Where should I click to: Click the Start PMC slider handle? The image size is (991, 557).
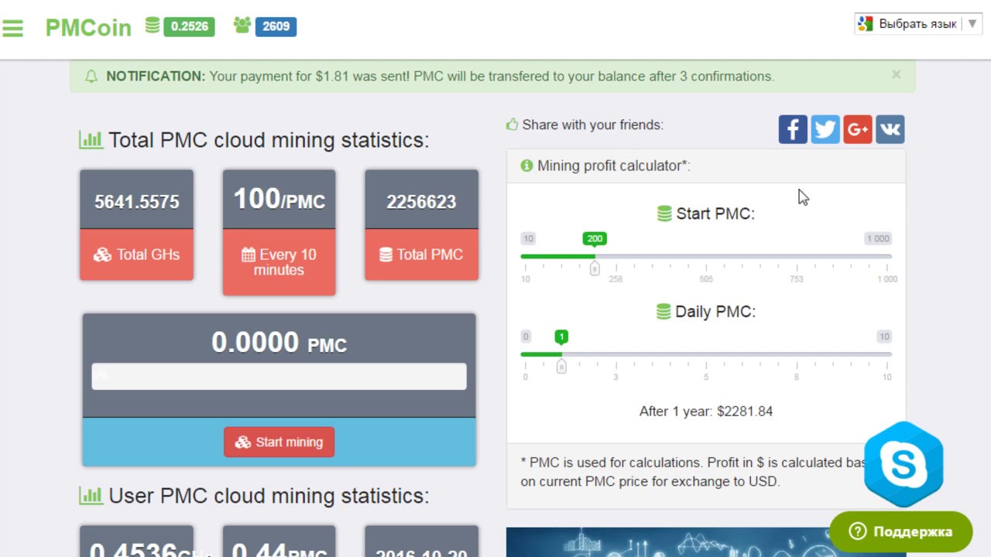click(x=595, y=268)
